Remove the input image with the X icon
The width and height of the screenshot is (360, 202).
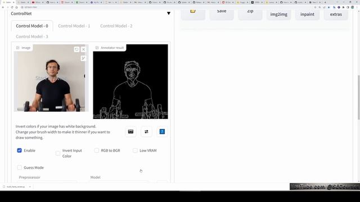[x=83, y=49]
